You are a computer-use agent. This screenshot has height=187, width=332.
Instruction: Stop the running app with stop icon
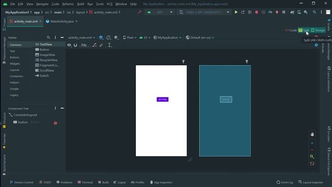coord(284,12)
